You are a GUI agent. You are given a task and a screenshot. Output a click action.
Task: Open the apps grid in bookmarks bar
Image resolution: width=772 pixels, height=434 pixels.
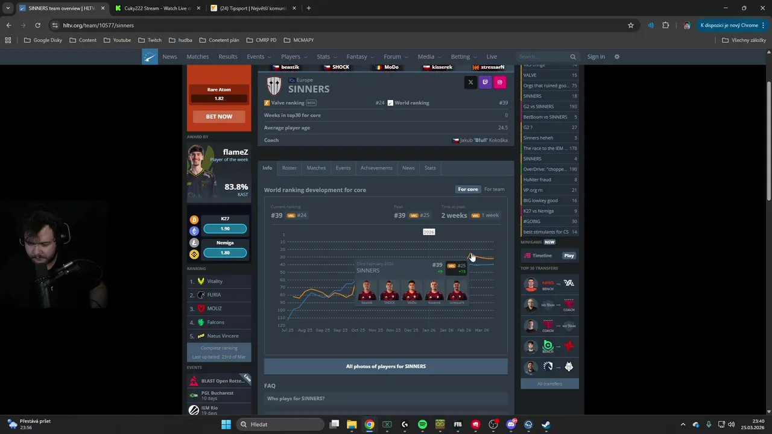(8, 40)
